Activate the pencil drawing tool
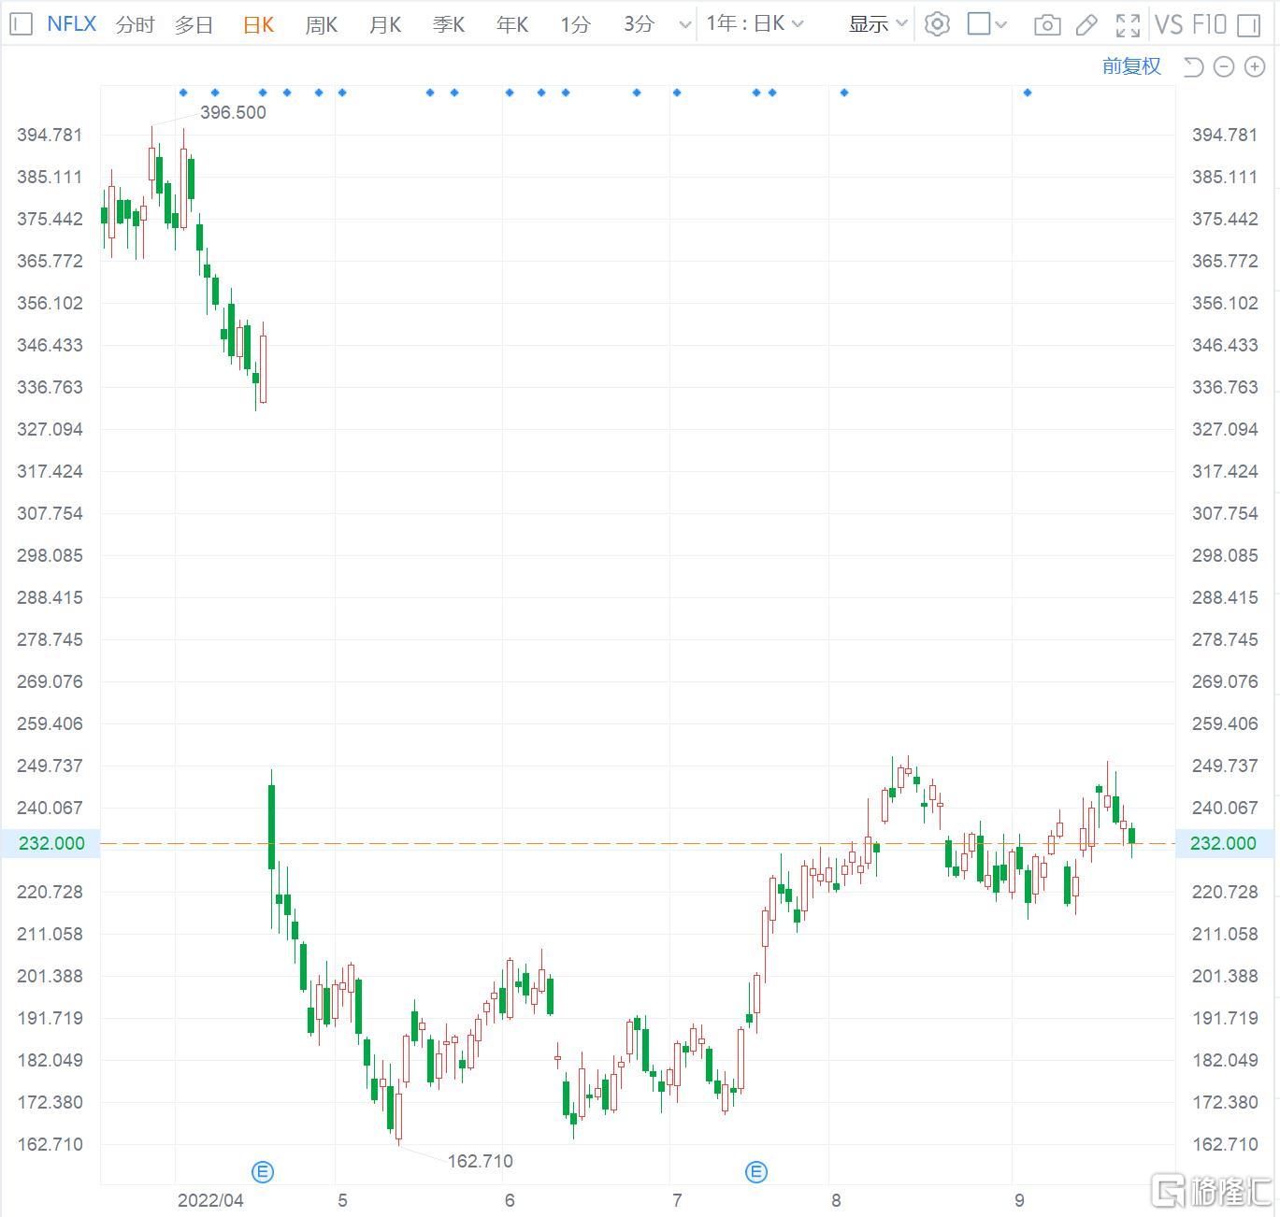This screenshot has width=1280, height=1217. (1086, 25)
